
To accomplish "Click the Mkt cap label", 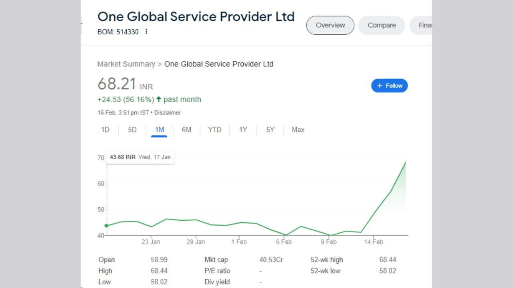I will 216,260.
